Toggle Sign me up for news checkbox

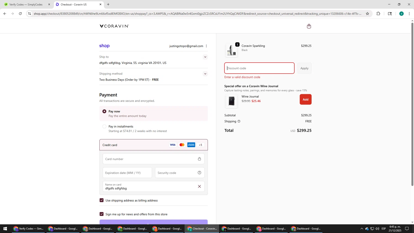point(102,214)
